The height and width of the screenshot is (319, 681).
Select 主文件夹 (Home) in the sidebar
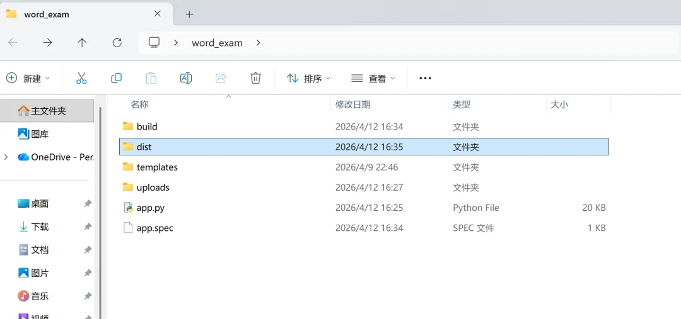coord(47,111)
